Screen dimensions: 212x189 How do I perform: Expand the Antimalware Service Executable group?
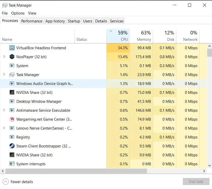pyautogui.click(x=4, y=110)
